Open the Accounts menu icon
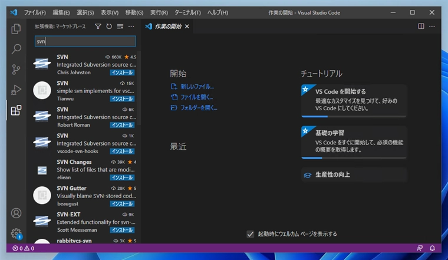Screen dimensions: 448x260 pos(16,213)
